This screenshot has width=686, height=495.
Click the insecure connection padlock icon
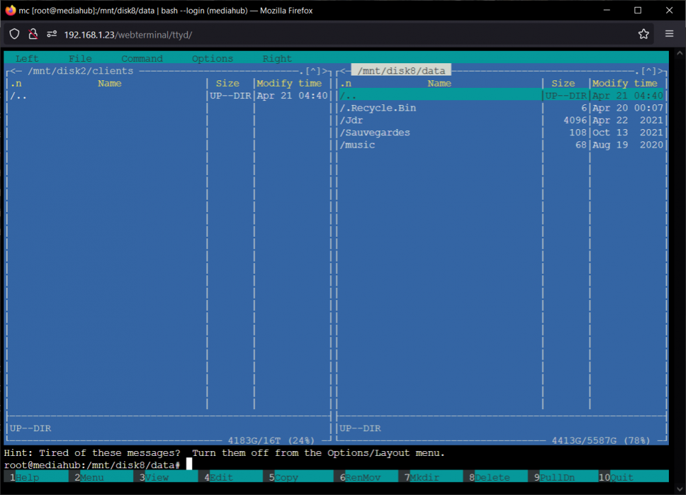[x=33, y=34]
